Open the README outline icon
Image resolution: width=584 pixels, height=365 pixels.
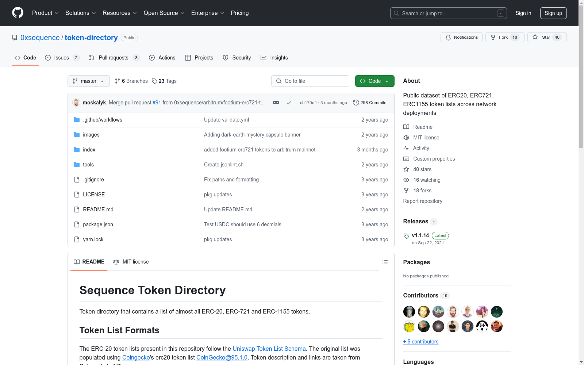point(385,262)
